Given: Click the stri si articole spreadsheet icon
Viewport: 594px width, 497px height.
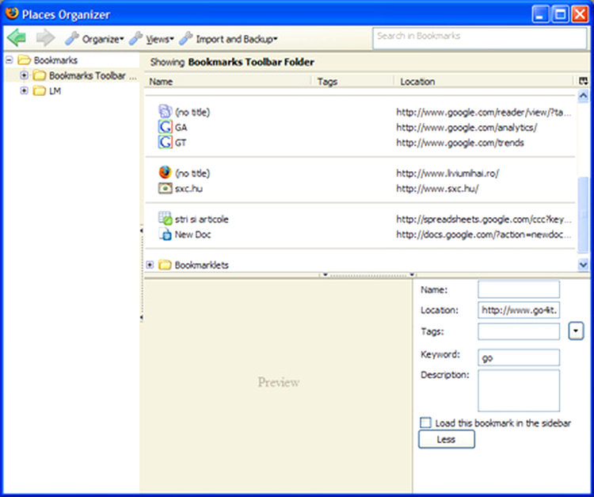Looking at the screenshot, I should pos(165,218).
